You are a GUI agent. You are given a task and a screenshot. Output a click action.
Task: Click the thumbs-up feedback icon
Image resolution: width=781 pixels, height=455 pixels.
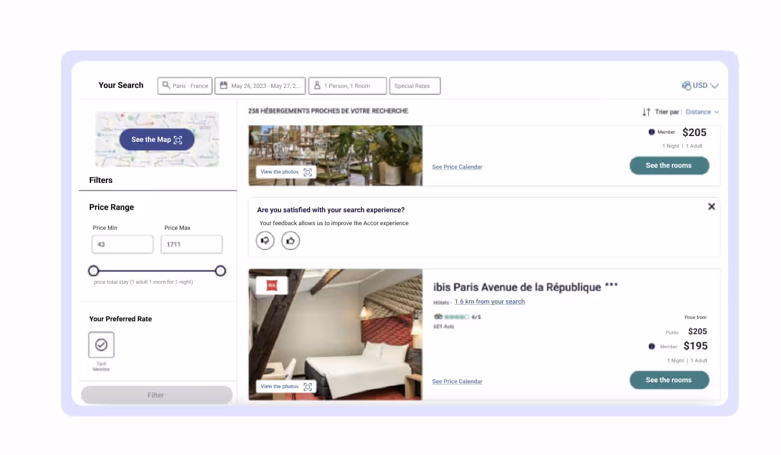coord(291,240)
